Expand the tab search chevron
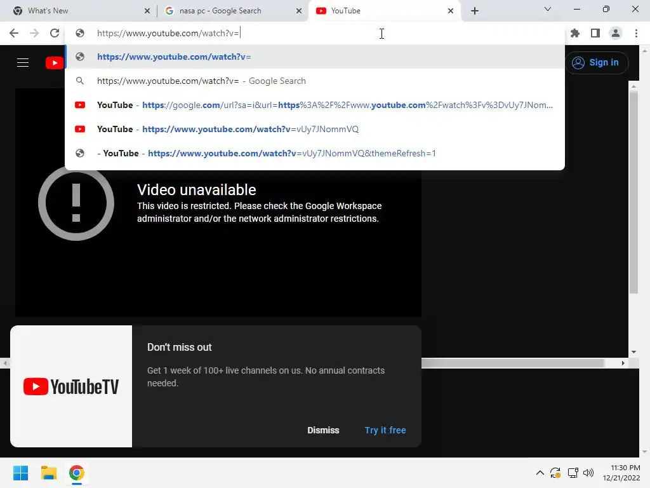This screenshot has width=650, height=488. point(548,9)
